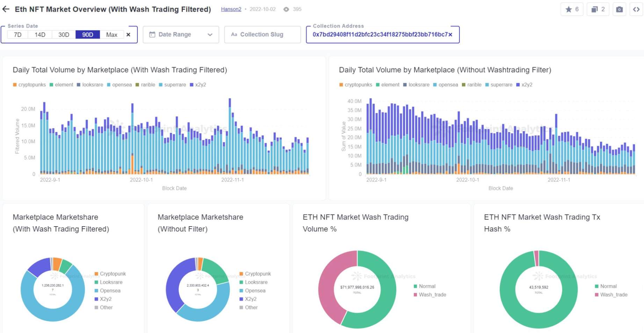Switch series date to Max

(x=111, y=35)
